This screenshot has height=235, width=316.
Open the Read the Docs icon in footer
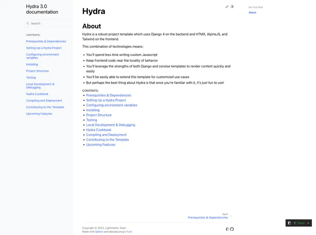point(227,229)
